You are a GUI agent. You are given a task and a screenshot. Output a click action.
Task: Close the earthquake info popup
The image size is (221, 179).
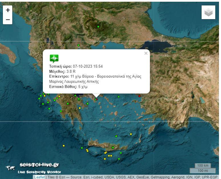tap(146, 53)
